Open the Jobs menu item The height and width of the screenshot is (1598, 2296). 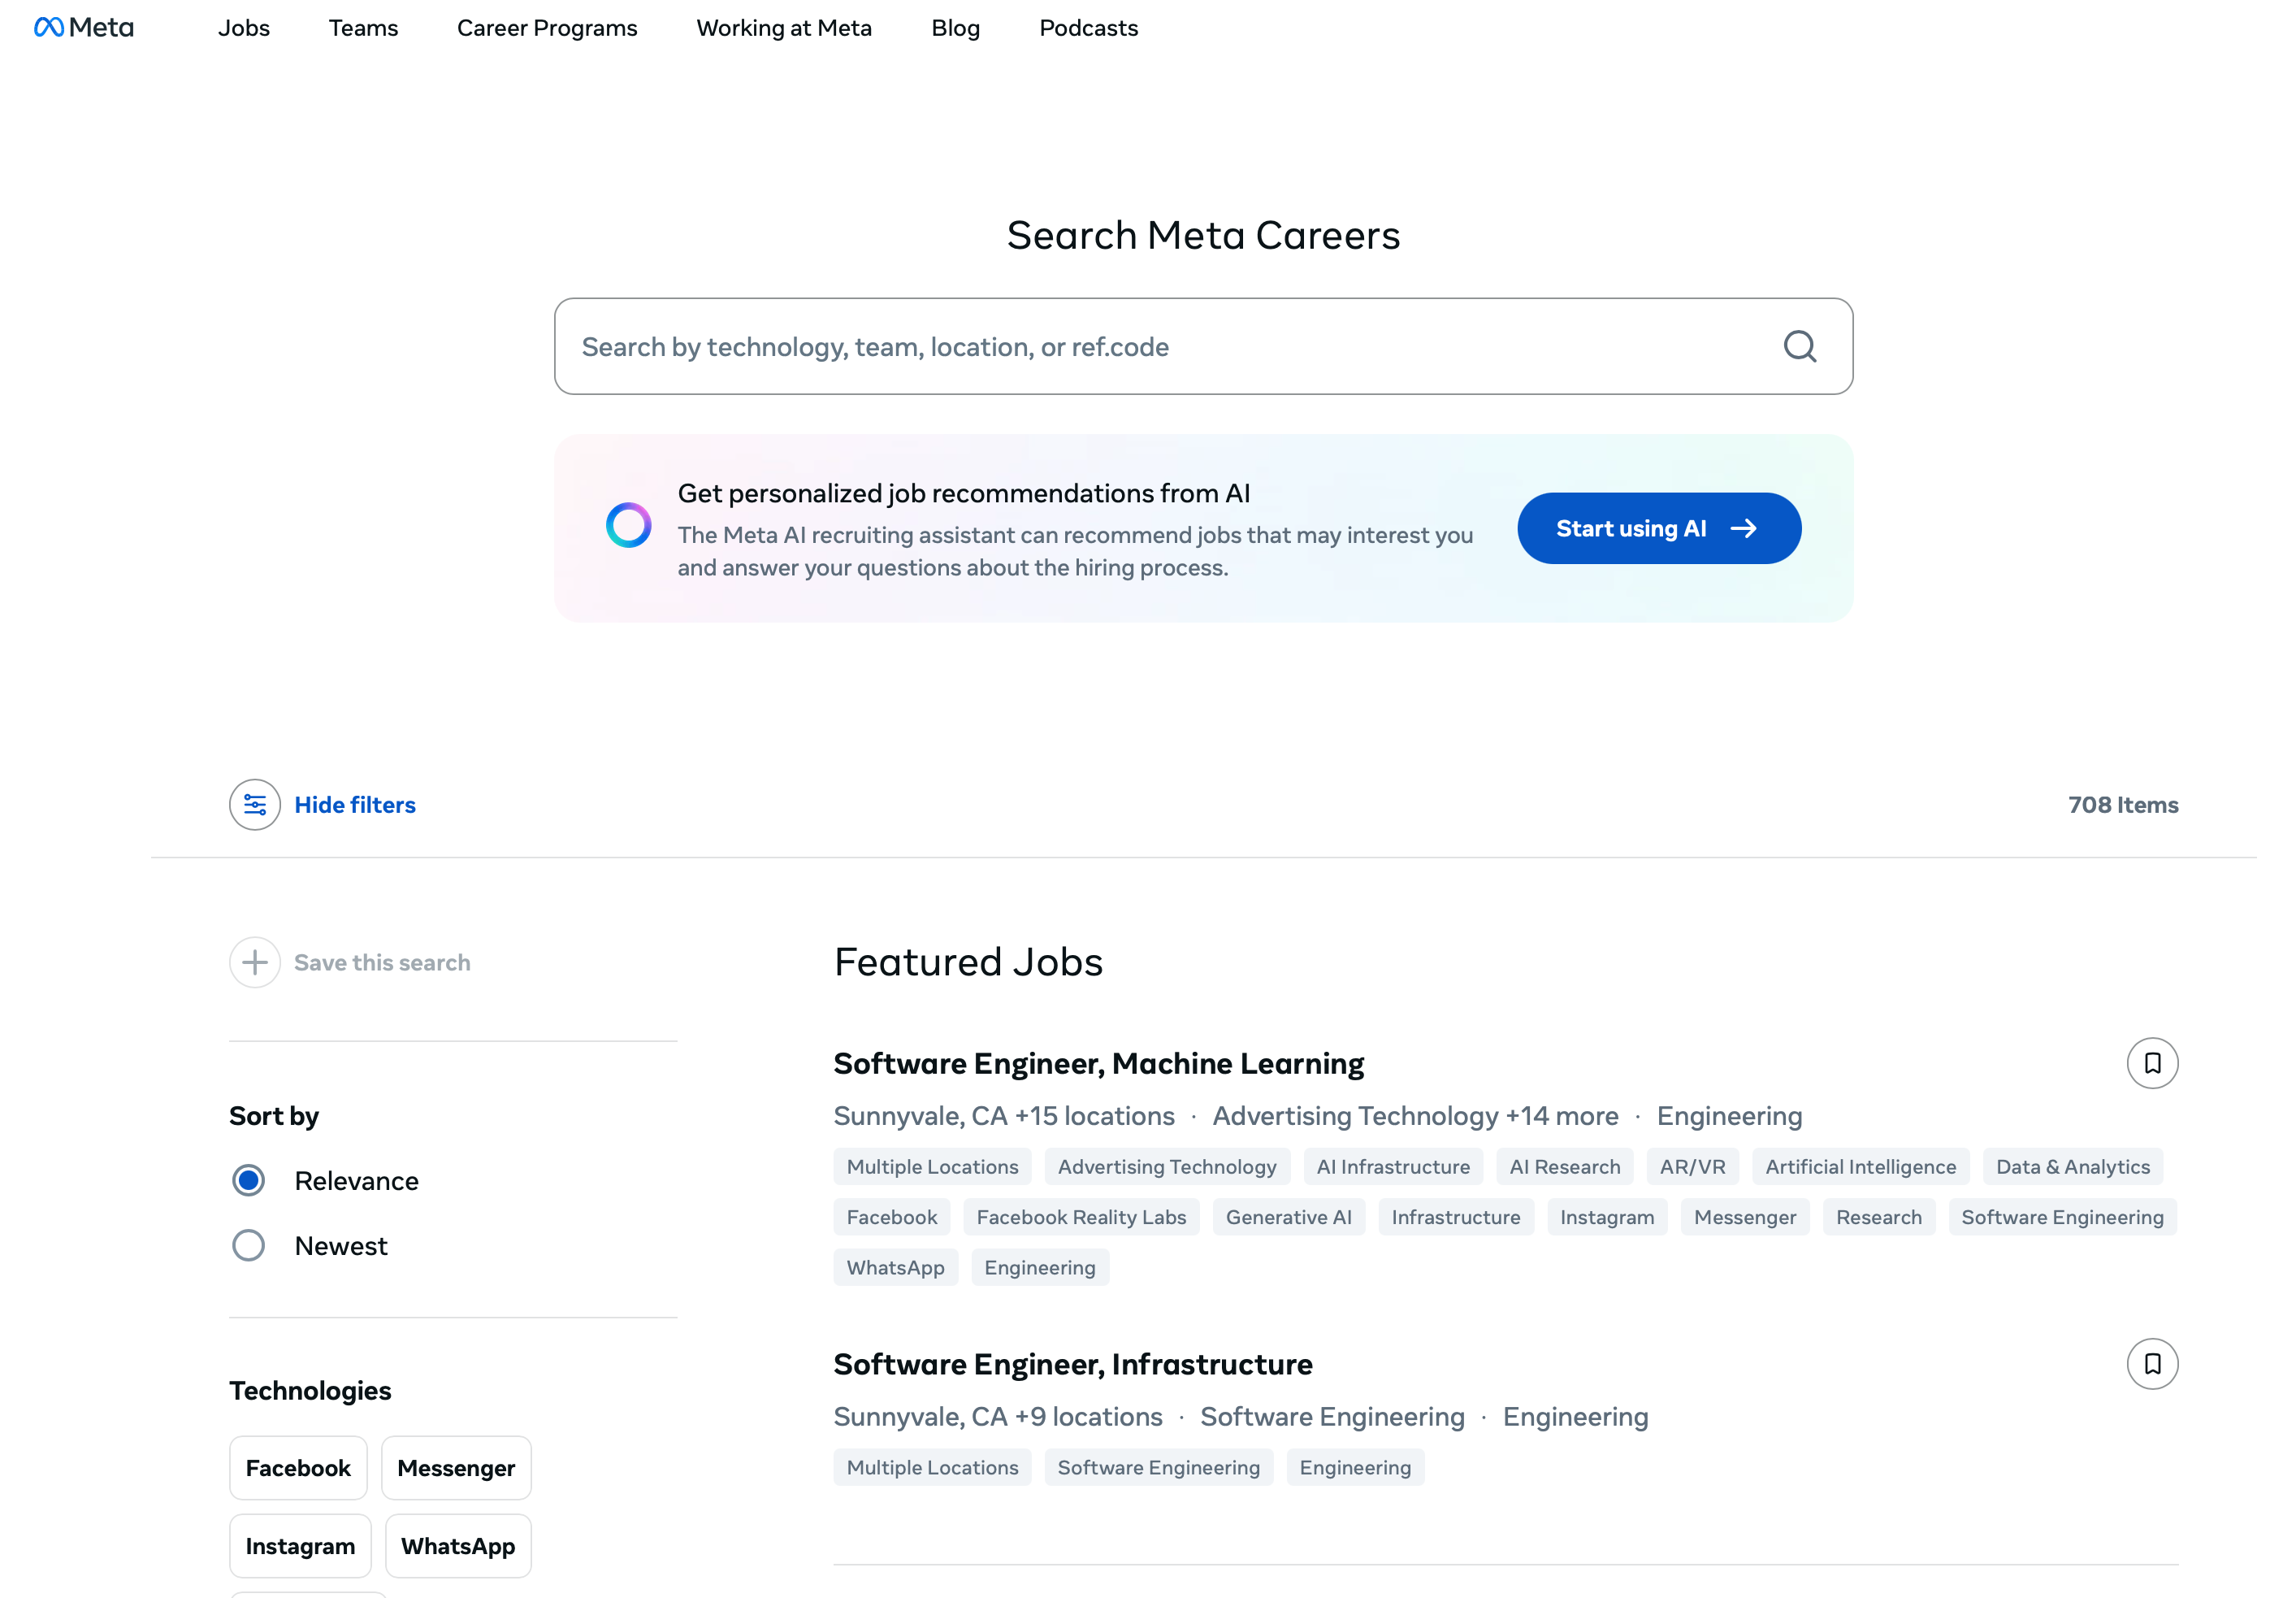click(244, 28)
